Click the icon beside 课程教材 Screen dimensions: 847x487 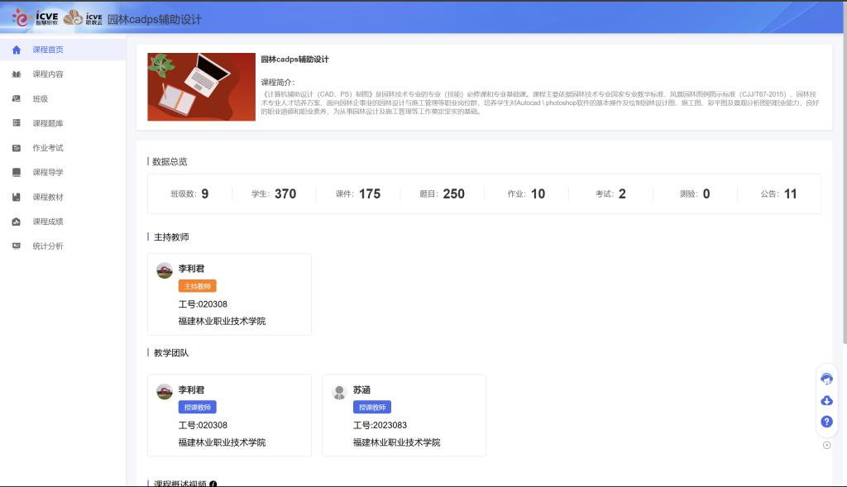pos(17,197)
